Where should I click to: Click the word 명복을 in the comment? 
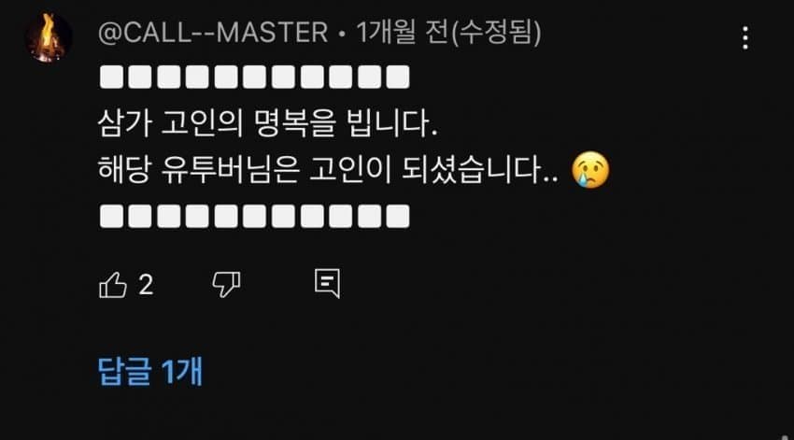pyautogui.click(x=295, y=123)
